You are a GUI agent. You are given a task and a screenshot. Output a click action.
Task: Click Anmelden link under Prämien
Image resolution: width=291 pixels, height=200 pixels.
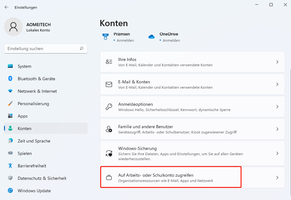pyautogui.click(x=125, y=40)
